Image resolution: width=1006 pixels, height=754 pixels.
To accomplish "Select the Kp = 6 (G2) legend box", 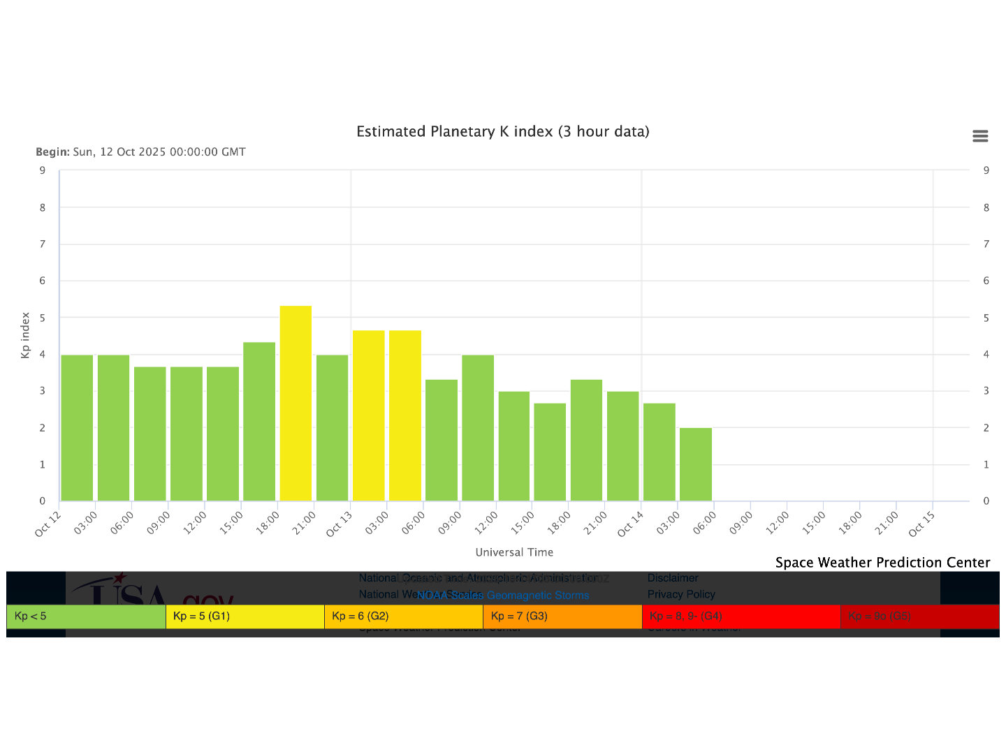I will tap(403, 616).
